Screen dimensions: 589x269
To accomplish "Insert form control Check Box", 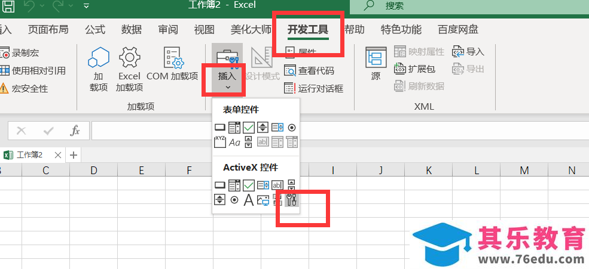I will (x=248, y=128).
